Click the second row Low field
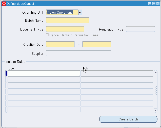The image size is (161, 128). pyautogui.click(x=44, y=79)
